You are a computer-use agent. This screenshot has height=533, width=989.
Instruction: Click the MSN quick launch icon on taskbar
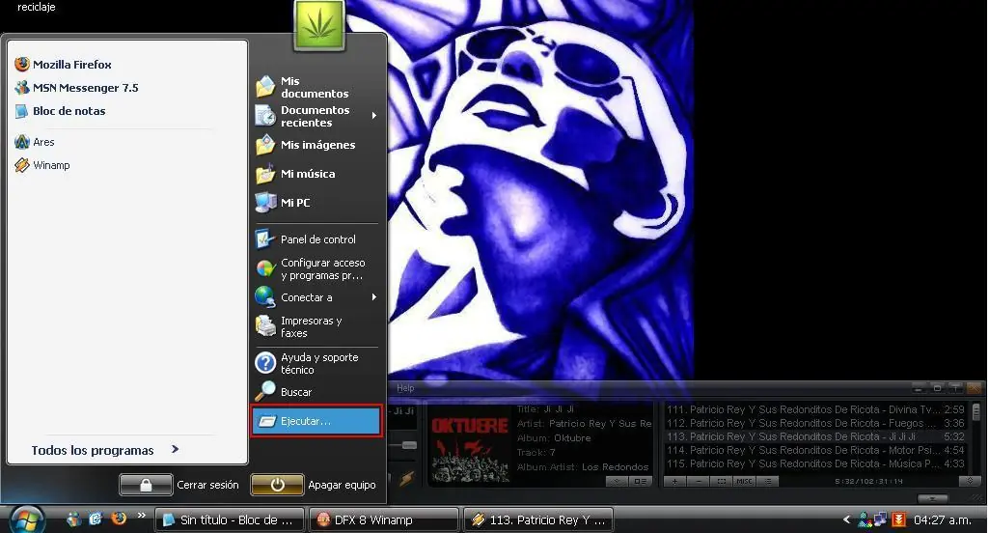(x=73, y=519)
